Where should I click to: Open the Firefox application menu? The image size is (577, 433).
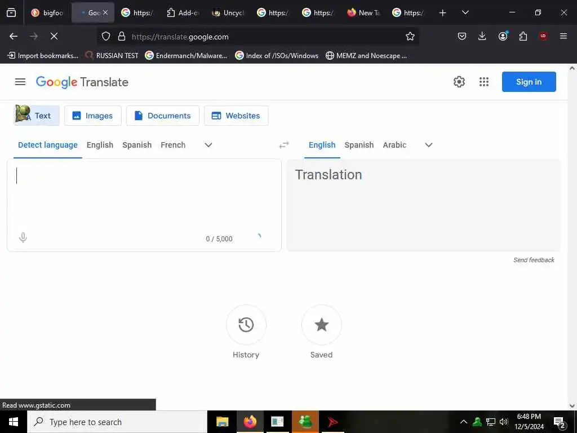(563, 36)
